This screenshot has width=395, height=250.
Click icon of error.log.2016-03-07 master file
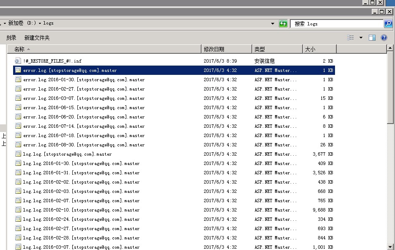(x=18, y=98)
